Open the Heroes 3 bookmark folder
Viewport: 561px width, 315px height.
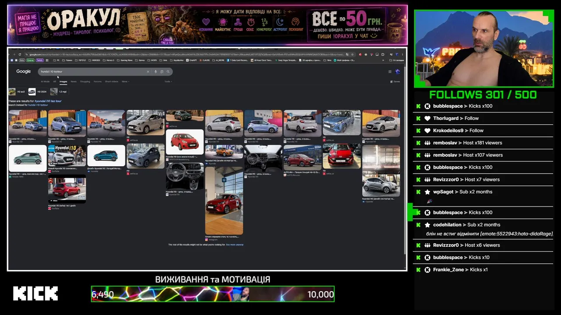109,60
